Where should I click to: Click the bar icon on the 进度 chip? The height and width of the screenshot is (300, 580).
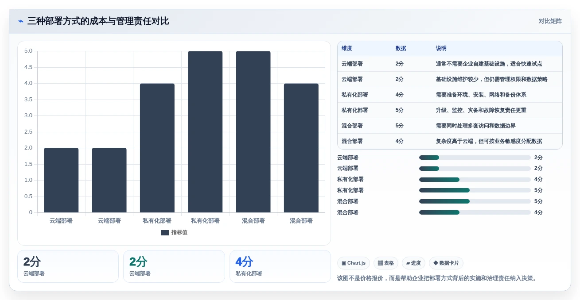point(408,263)
